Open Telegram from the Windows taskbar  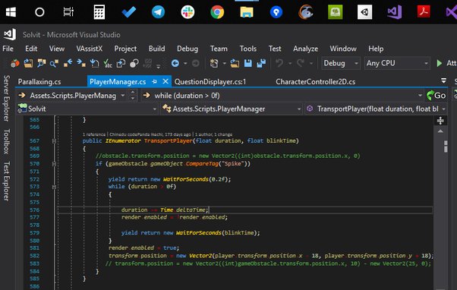pos(158,12)
